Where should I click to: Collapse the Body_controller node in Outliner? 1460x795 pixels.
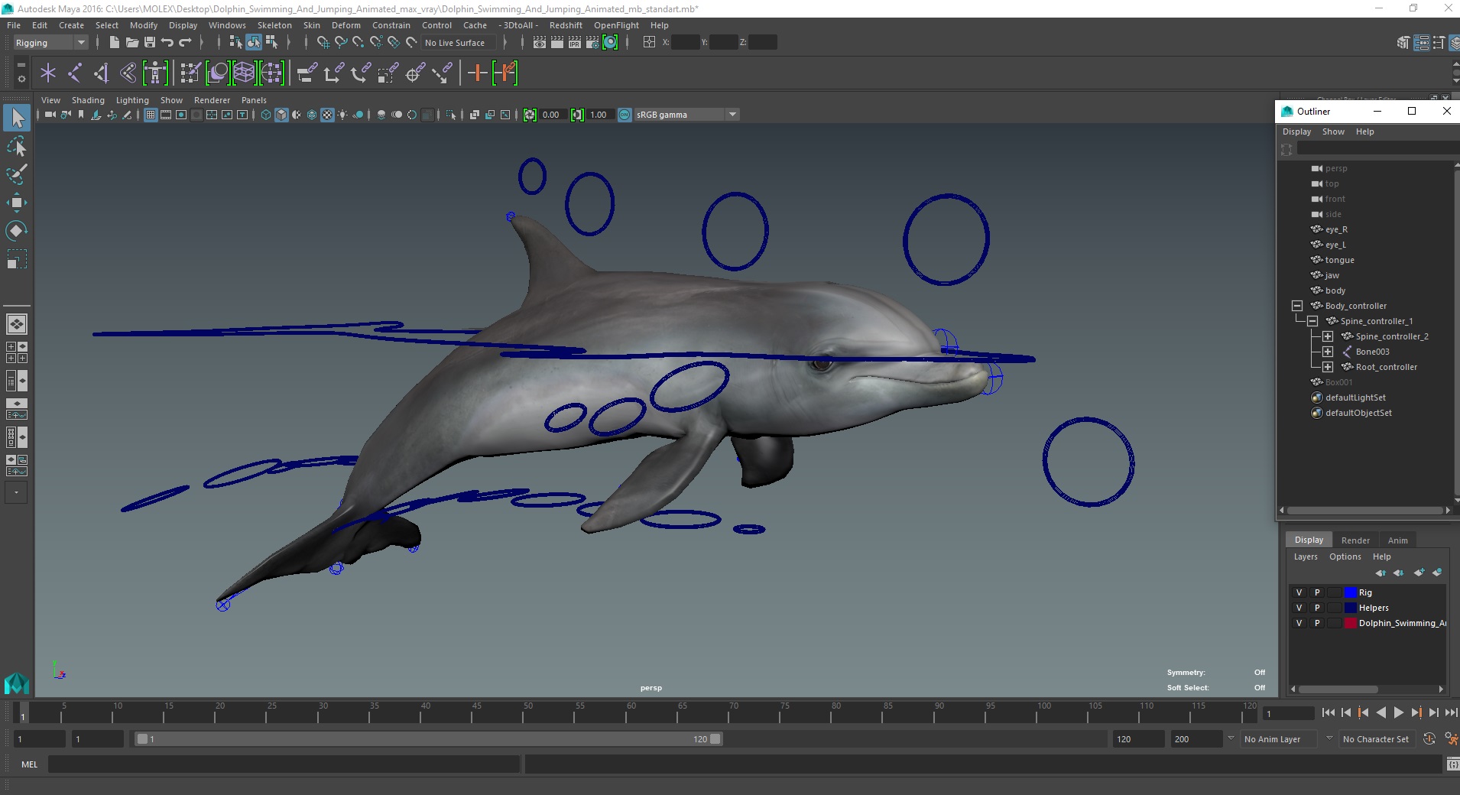pos(1297,306)
